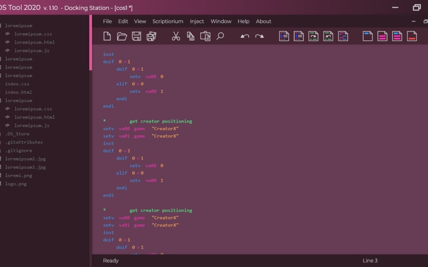Select index.css in the file tree

click(17, 84)
